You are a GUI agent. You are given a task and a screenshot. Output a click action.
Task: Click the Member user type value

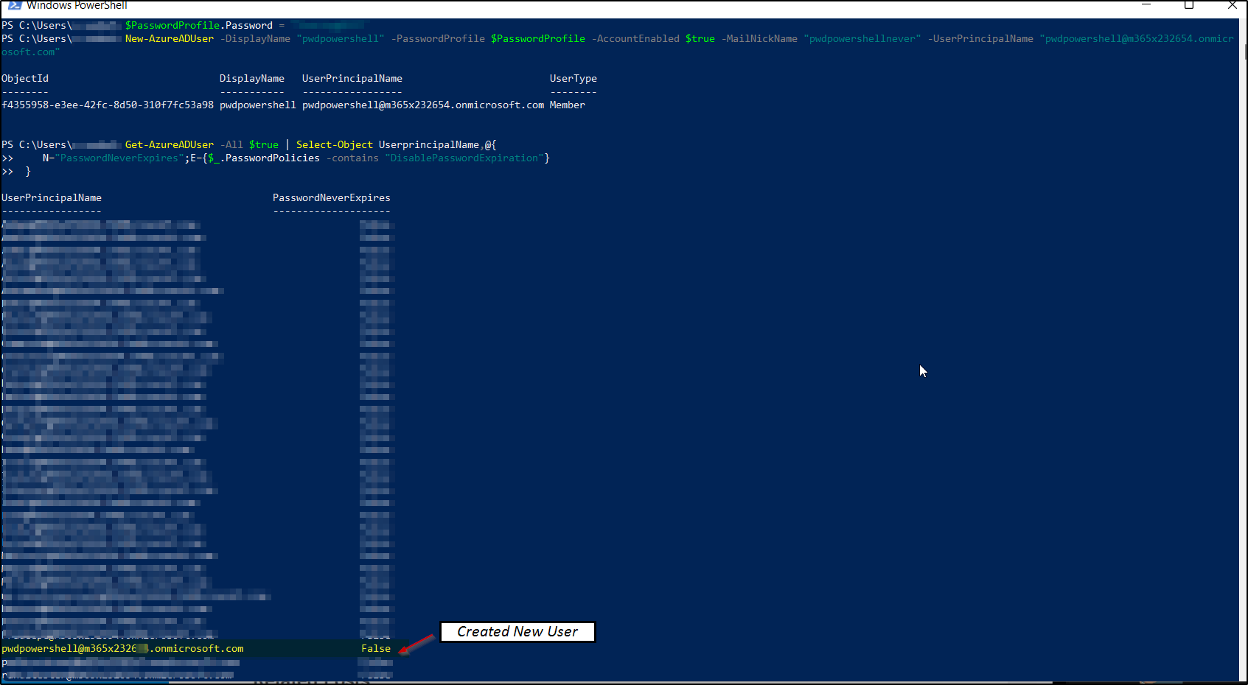point(568,105)
